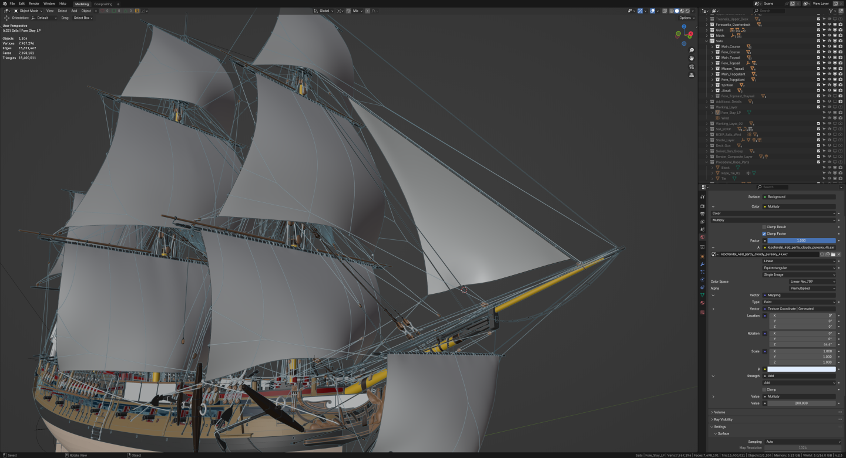846x458 pixels.
Task: Click the pan hand viewport gizmo
Action: point(691,59)
